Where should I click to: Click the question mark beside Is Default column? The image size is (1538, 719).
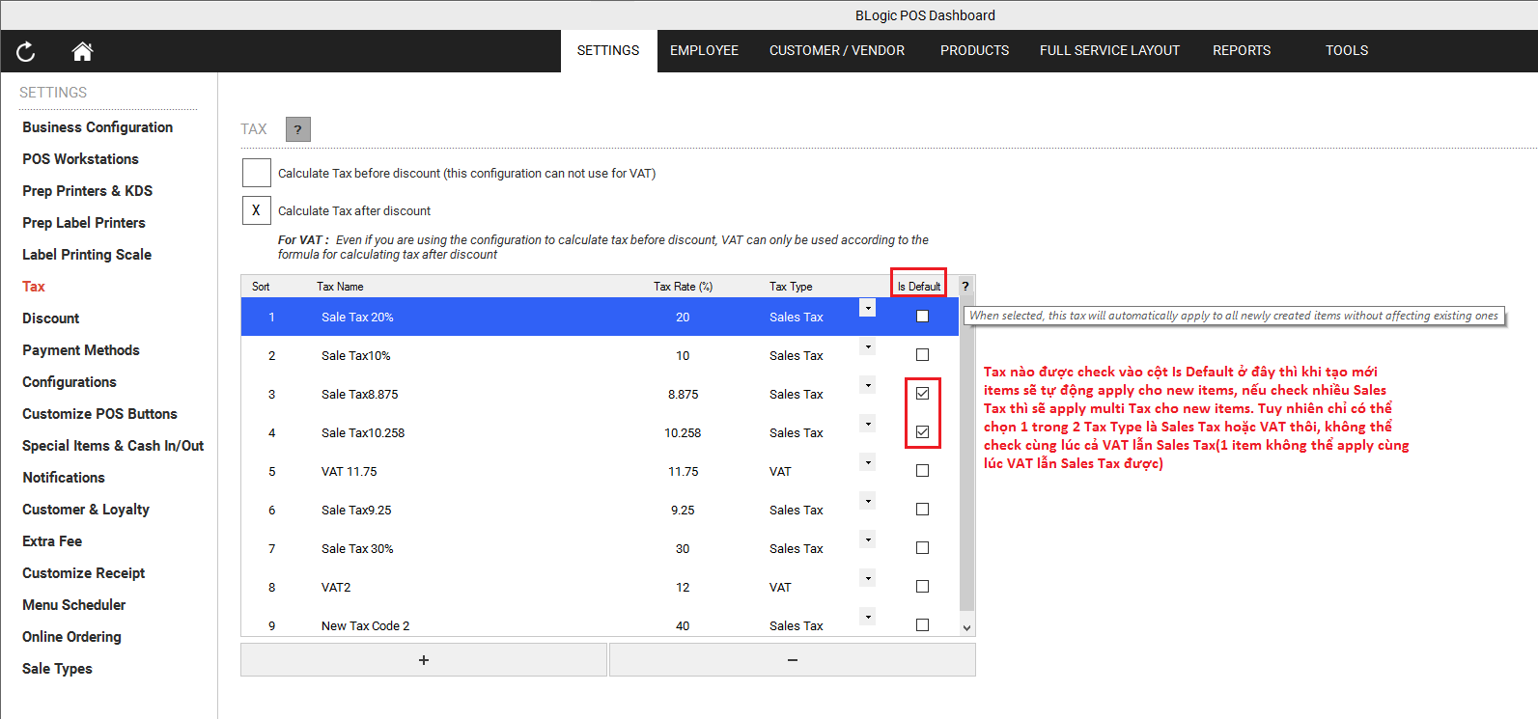coord(965,287)
